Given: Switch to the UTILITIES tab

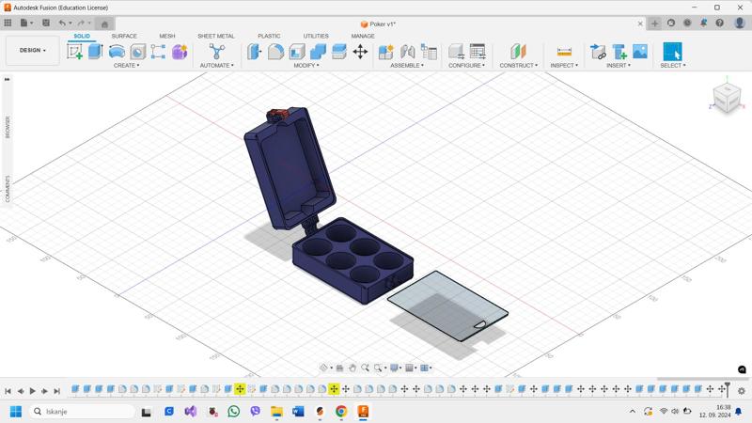Looking at the screenshot, I should (316, 36).
